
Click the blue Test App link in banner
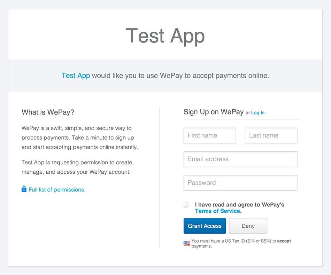coord(76,76)
